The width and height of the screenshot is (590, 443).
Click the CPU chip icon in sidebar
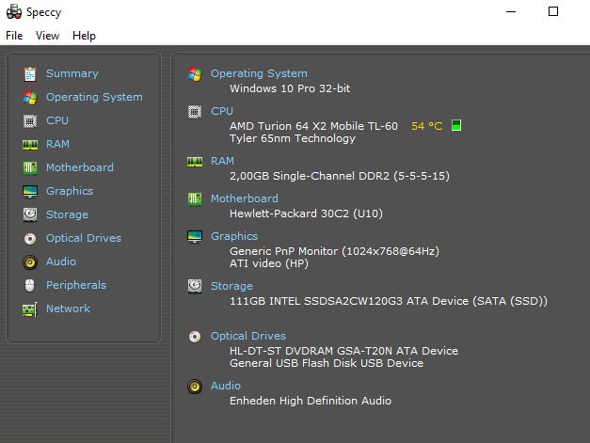pos(29,120)
